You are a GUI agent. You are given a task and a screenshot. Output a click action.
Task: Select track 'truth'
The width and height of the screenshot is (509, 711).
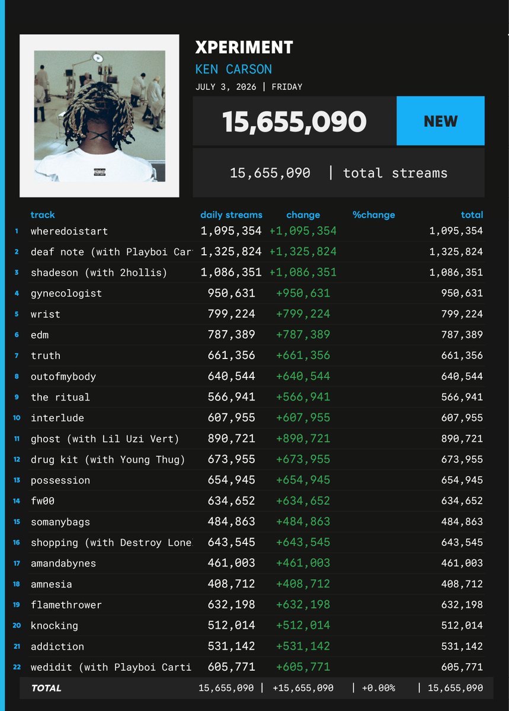click(x=46, y=355)
